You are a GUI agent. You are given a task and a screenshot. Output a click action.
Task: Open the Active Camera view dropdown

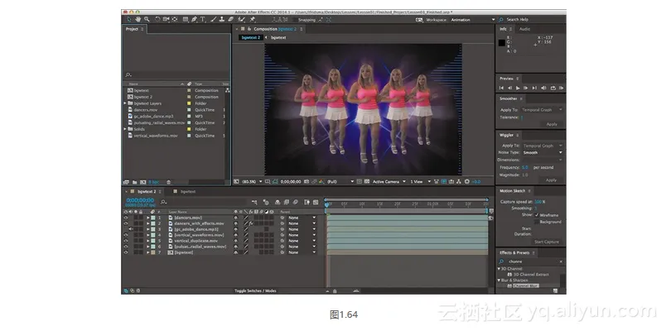click(388, 181)
